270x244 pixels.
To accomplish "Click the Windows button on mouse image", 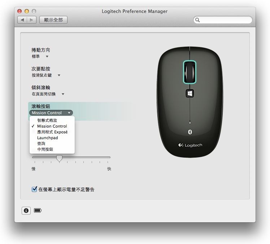I will pyautogui.click(x=190, y=94).
